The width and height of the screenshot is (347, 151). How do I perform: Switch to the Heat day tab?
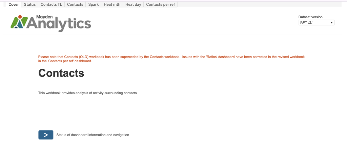pyautogui.click(x=133, y=4)
